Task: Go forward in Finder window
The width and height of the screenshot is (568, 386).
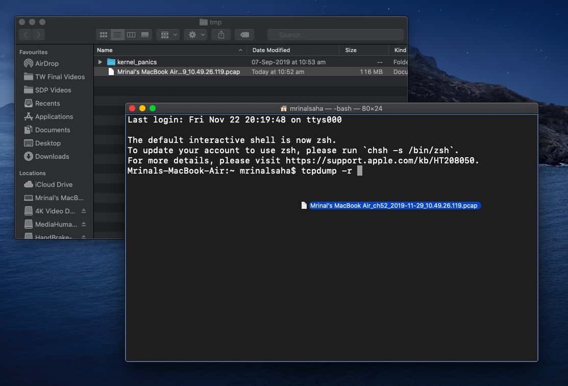Action: (38, 35)
